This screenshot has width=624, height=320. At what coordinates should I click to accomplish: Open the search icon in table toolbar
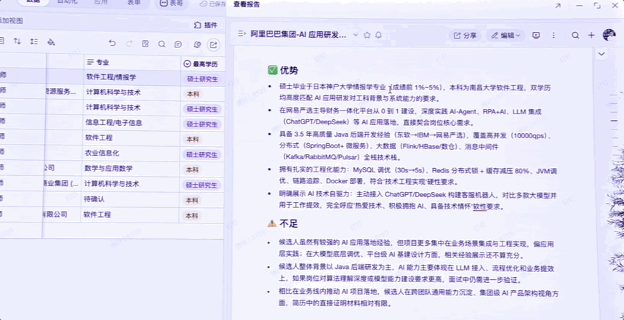(x=162, y=44)
